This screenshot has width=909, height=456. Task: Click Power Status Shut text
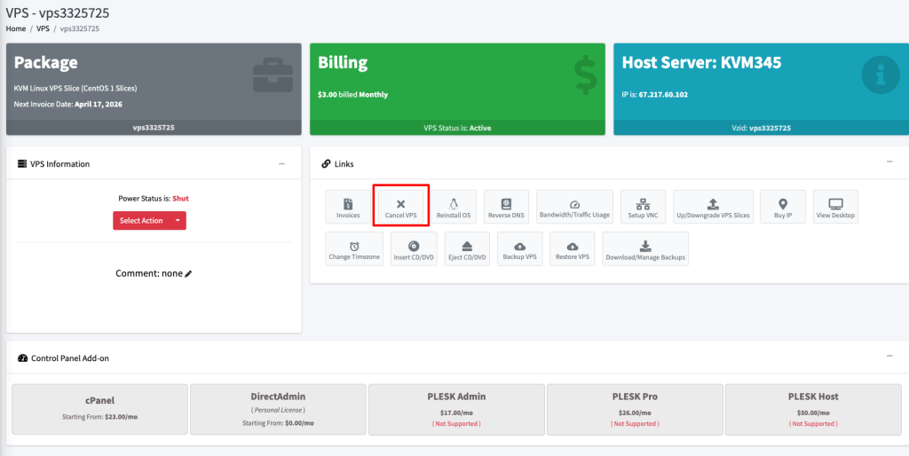pos(154,198)
